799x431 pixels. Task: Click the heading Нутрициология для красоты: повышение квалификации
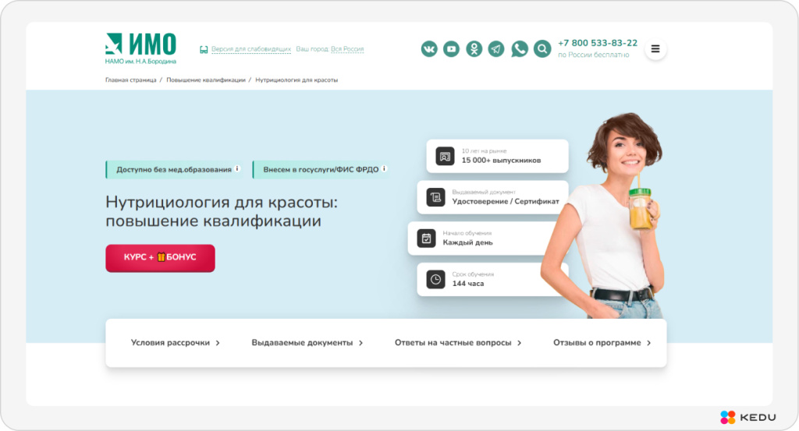coord(222,211)
